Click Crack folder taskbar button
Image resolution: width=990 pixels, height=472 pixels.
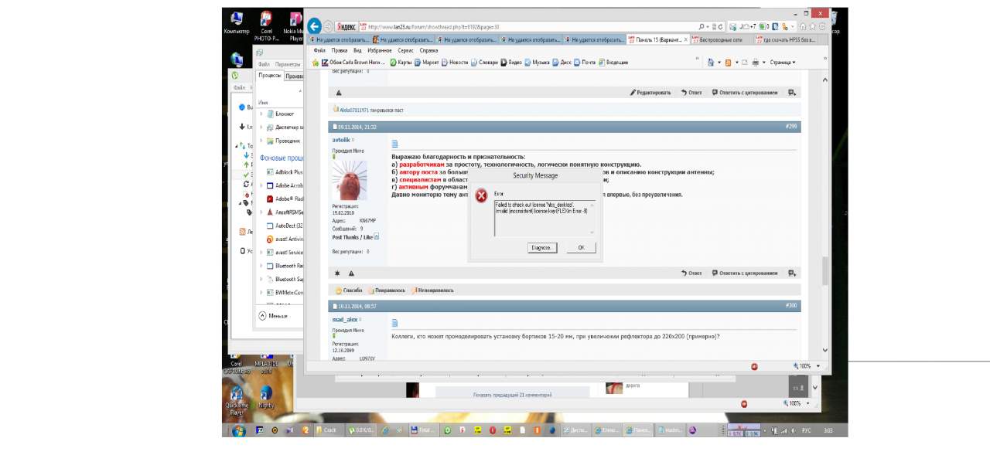(329, 430)
